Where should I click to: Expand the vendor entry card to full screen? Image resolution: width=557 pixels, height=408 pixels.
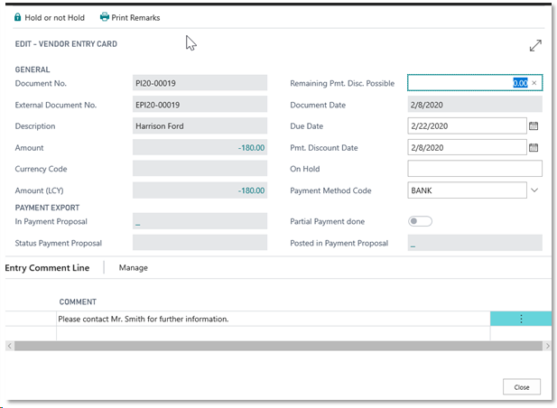[534, 45]
